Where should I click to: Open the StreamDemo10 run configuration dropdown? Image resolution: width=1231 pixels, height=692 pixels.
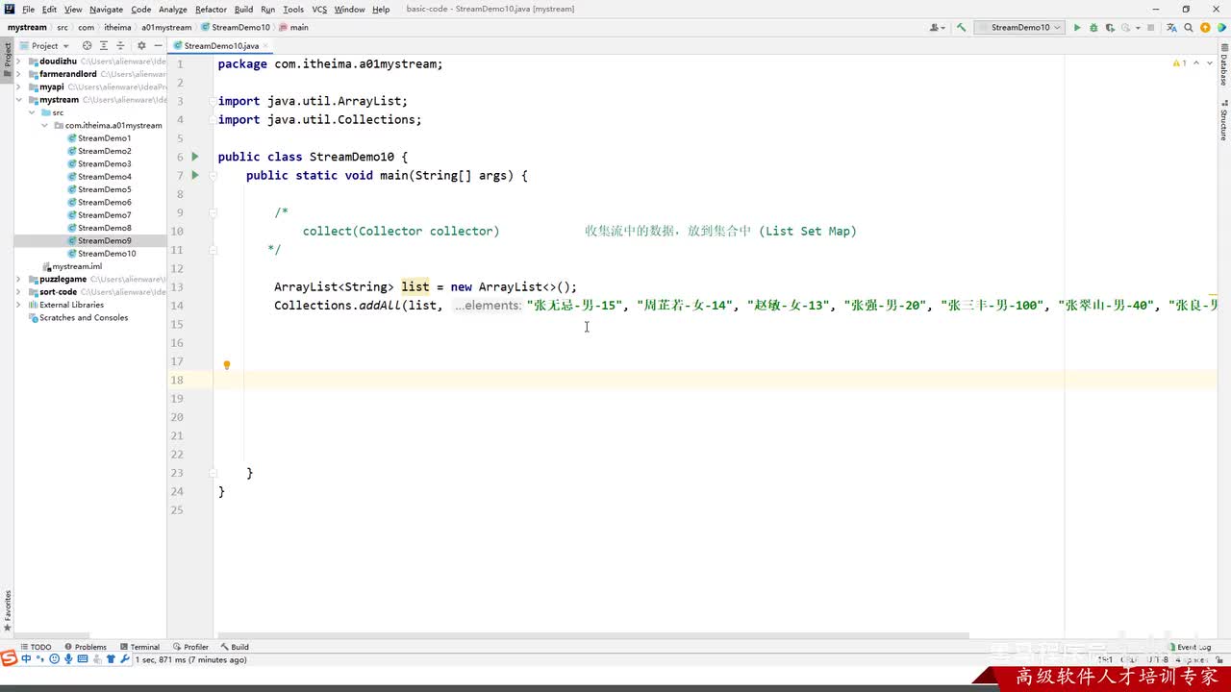tap(1019, 27)
